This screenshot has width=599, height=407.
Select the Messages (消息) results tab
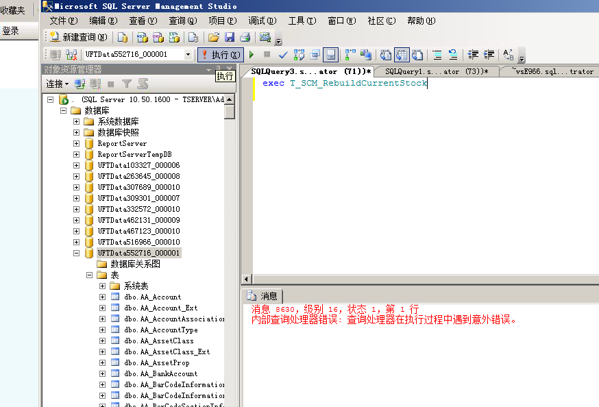coord(262,296)
